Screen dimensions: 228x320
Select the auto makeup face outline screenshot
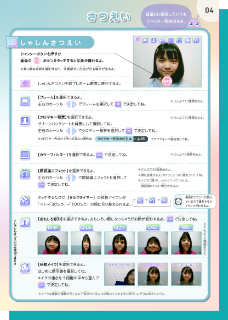point(119,274)
